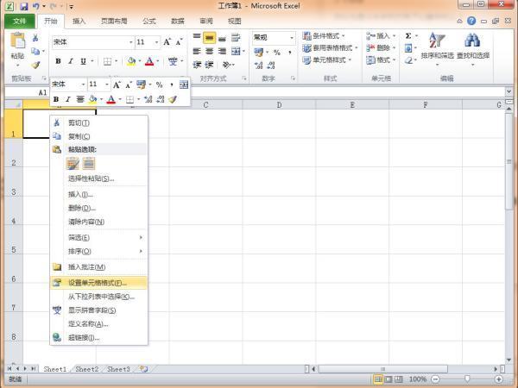The height and width of the screenshot is (388, 518).
Task: Select the Sheet2 worksheet tab
Action: click(x=85, y=369)
